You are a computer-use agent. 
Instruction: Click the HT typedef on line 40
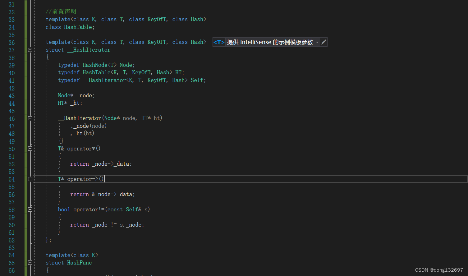click(x=121, y=72)
